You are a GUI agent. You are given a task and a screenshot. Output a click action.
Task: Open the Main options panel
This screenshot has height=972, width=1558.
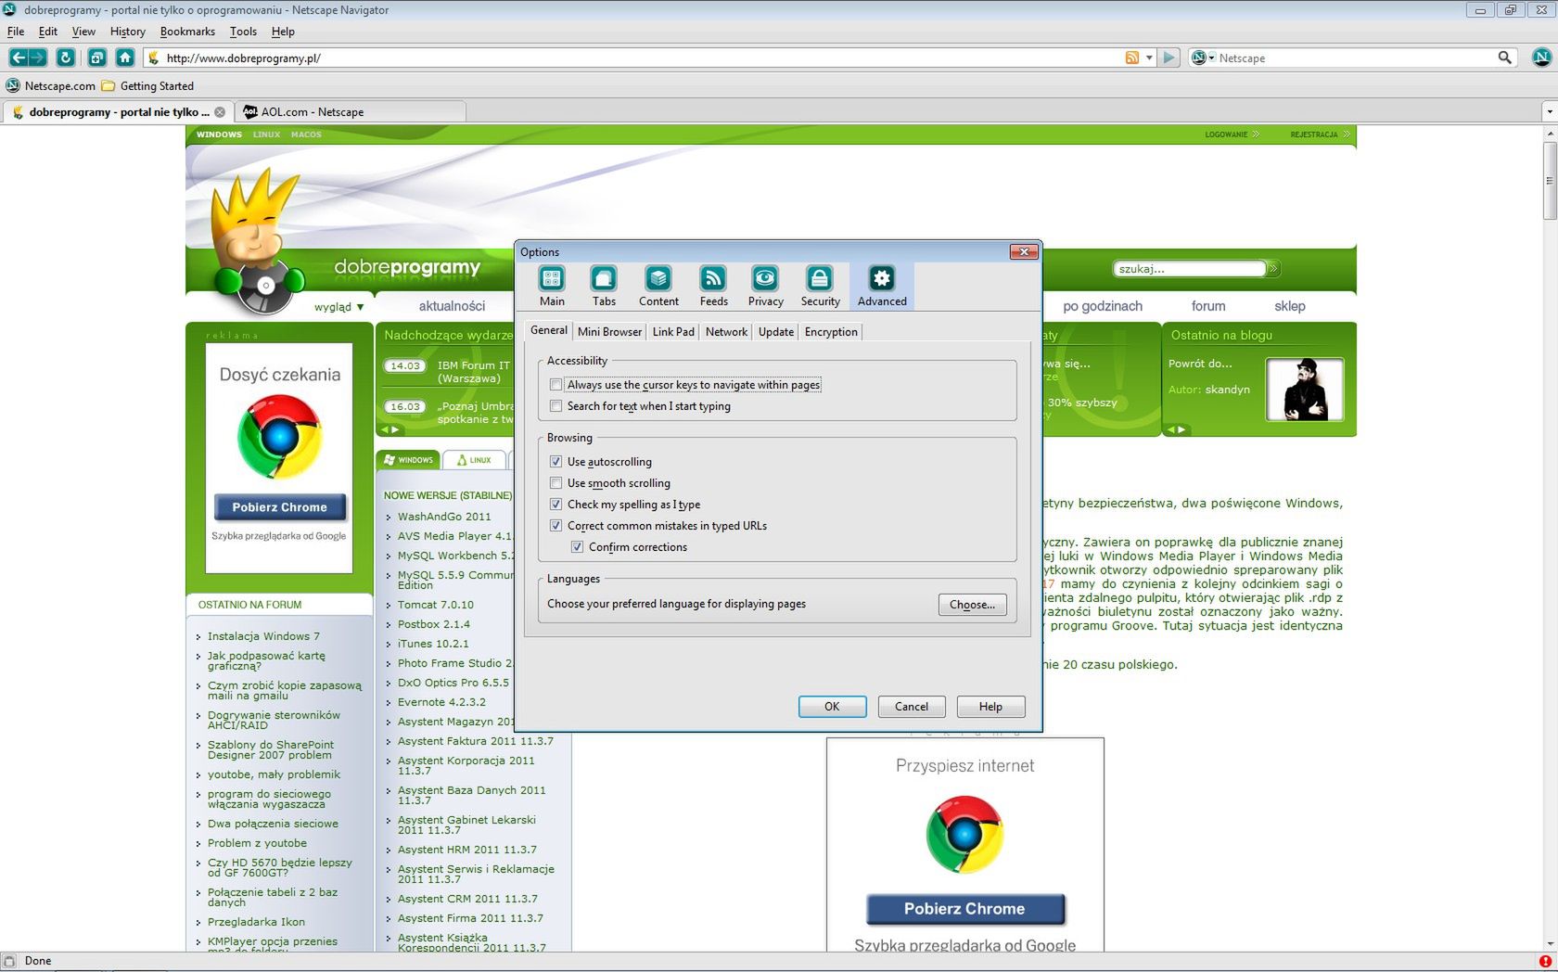pos(552,286)
